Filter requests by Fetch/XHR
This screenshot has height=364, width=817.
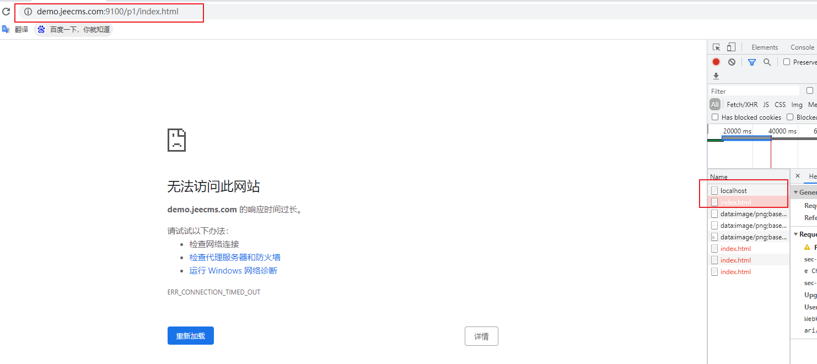coord(742,104)
